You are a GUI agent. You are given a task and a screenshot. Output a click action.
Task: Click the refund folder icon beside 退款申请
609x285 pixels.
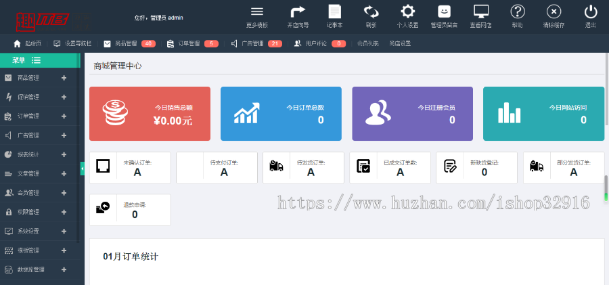point(103,208)
